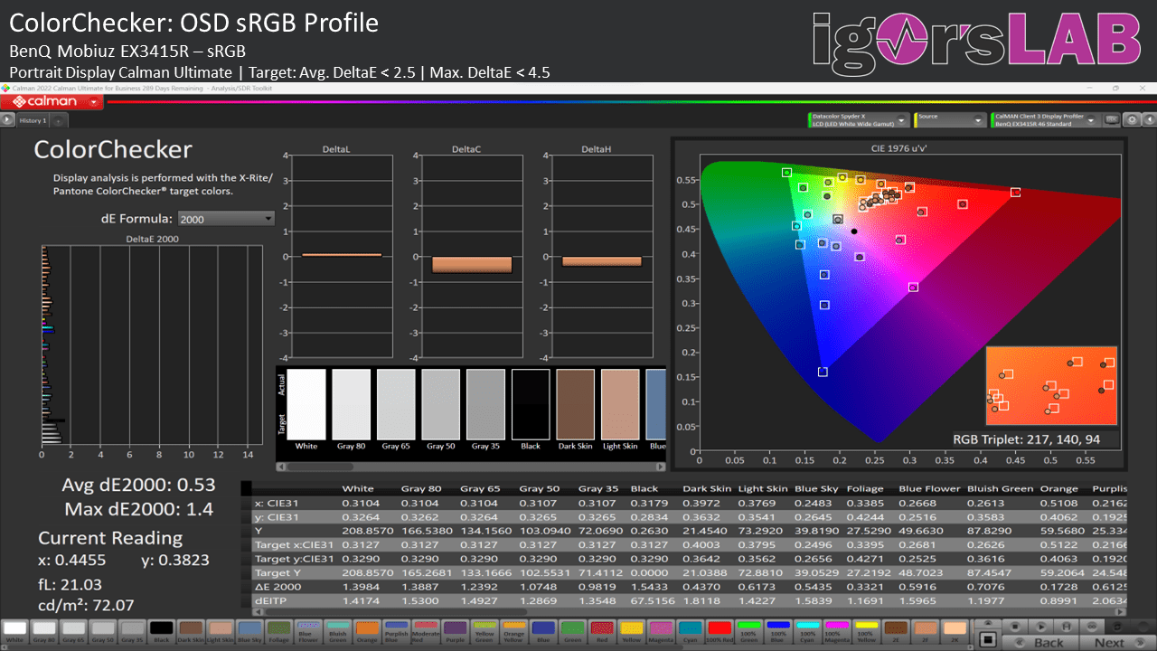1157x651 pixels.
Task: Select the Orange Yellow swatch
Action: click(x=513, y=631)
